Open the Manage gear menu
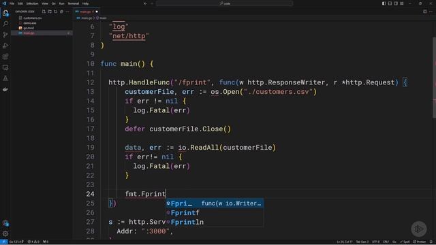The height and width of the screenshot is (245, 436). (5, 234)
